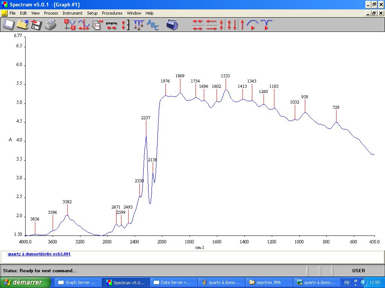The image size is (385, 288).
Task: Open a file with the folder icon
Action: pyautogui.click(x=22, y=25)
